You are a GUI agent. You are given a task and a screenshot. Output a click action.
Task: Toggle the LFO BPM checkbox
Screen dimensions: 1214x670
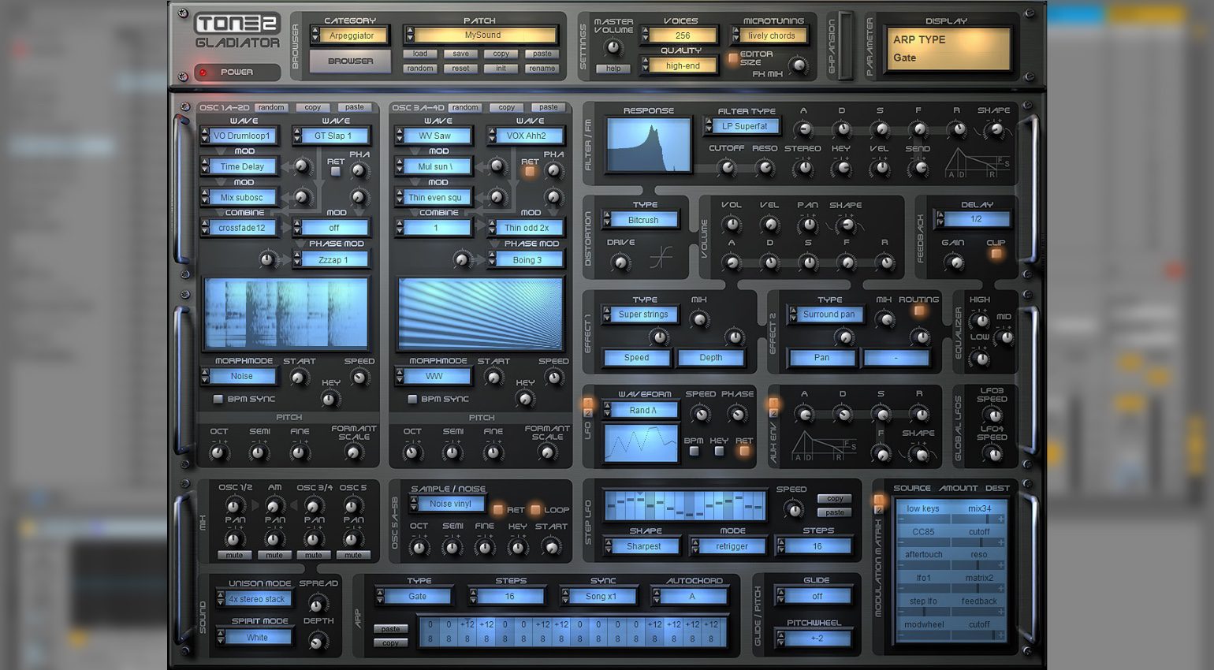click(x=694, y=452)
